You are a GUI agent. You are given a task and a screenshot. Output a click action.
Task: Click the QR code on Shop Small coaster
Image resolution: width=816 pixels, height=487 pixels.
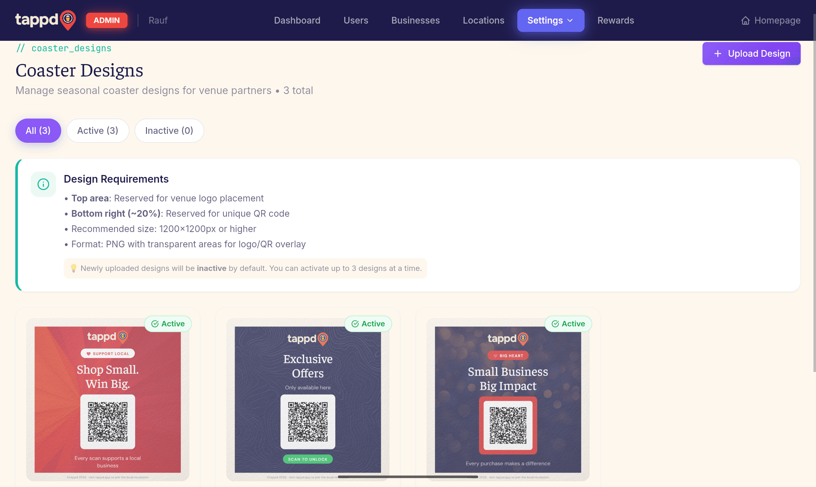tap(108, 422)
